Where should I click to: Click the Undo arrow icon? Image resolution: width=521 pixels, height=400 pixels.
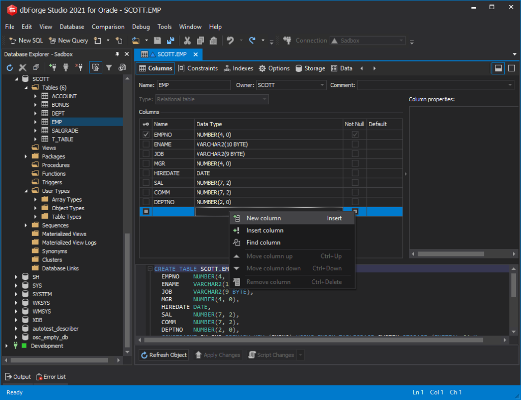pos(230,41)
